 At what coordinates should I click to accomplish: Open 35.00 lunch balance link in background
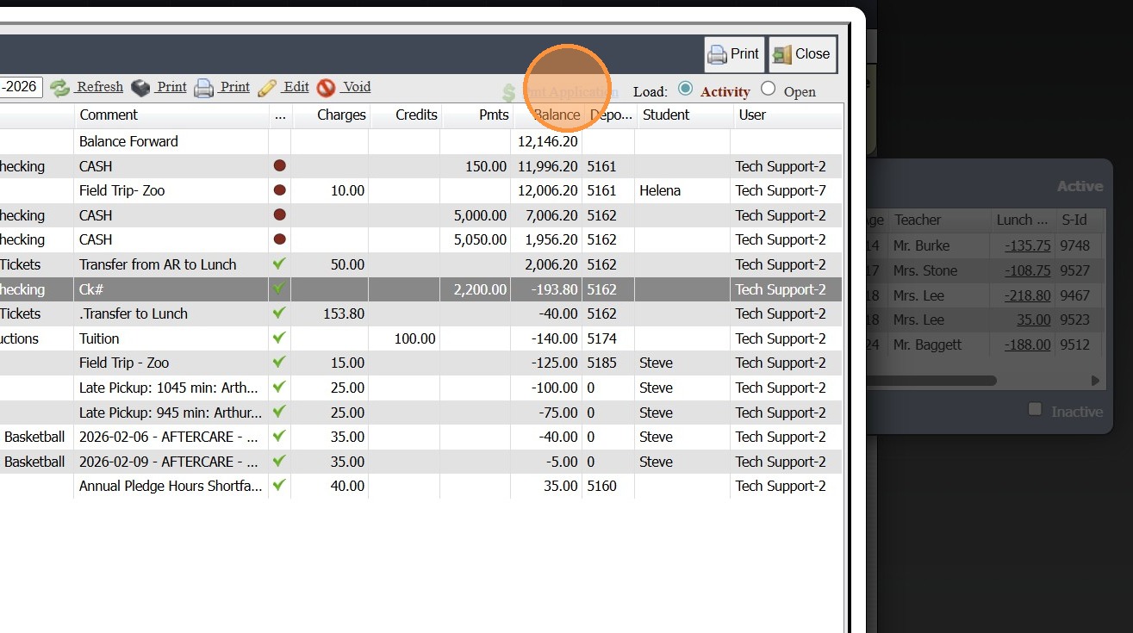pos(1033,320)
